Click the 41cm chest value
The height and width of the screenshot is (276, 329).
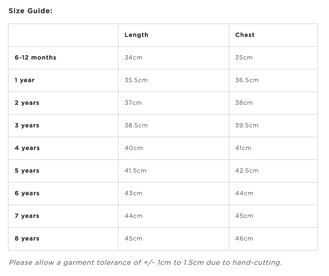pyautogui.click(x=243, y=148)
